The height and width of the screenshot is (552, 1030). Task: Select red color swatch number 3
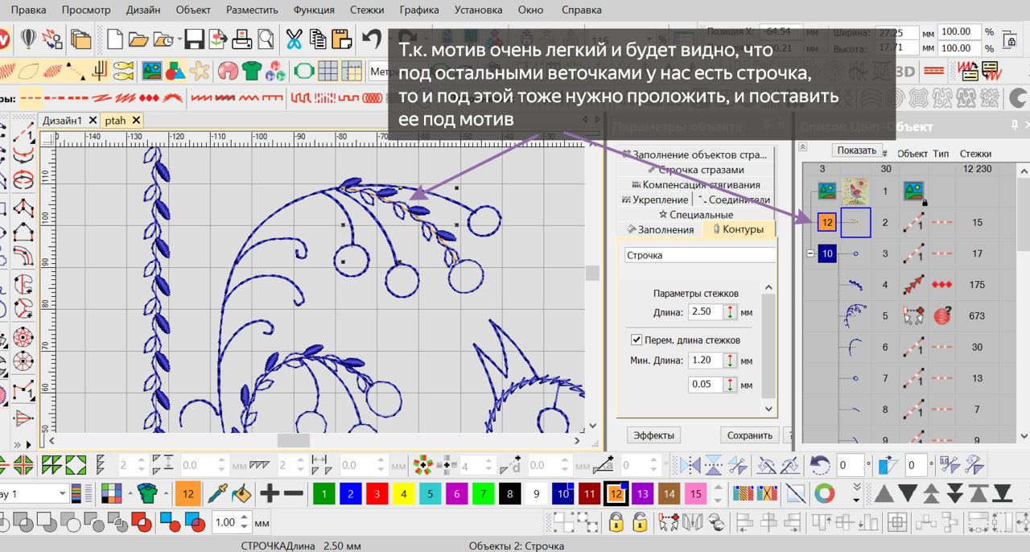point(377,493)
